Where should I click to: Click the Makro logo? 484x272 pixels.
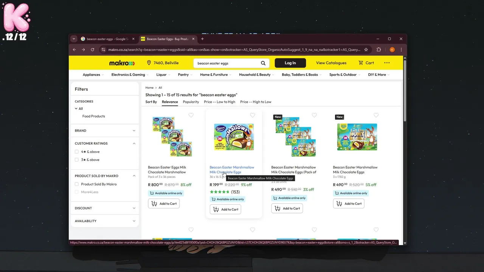coord(122,63)
